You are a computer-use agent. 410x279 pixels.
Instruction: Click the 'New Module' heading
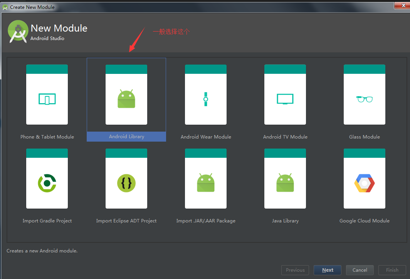tap(59, 28)
